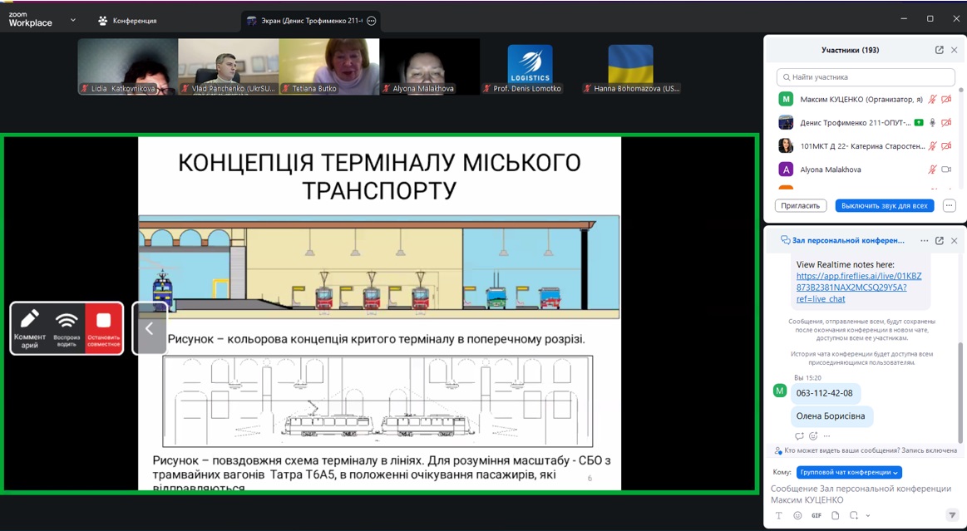967x531 pixels.
Task: Click the Пригласить button
Action: (x=800, y=205)
